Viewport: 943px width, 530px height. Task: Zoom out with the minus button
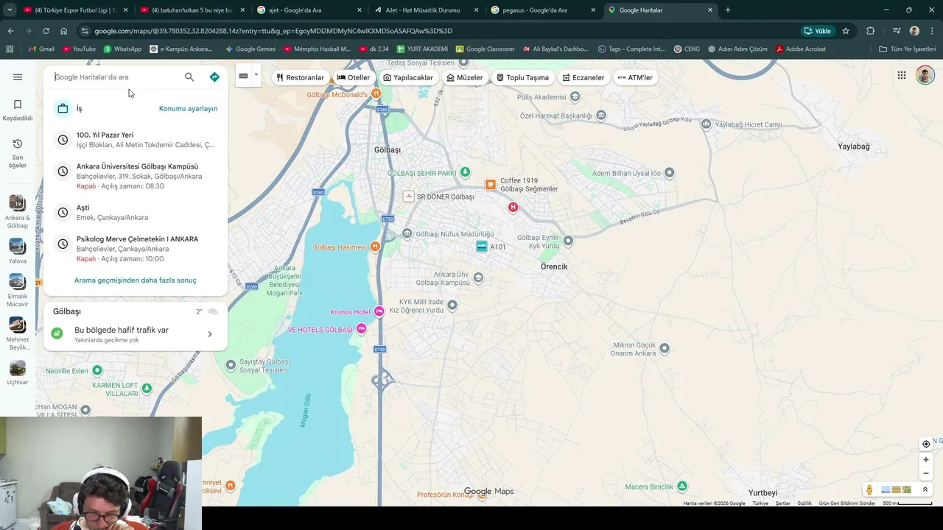pos(926,473)
